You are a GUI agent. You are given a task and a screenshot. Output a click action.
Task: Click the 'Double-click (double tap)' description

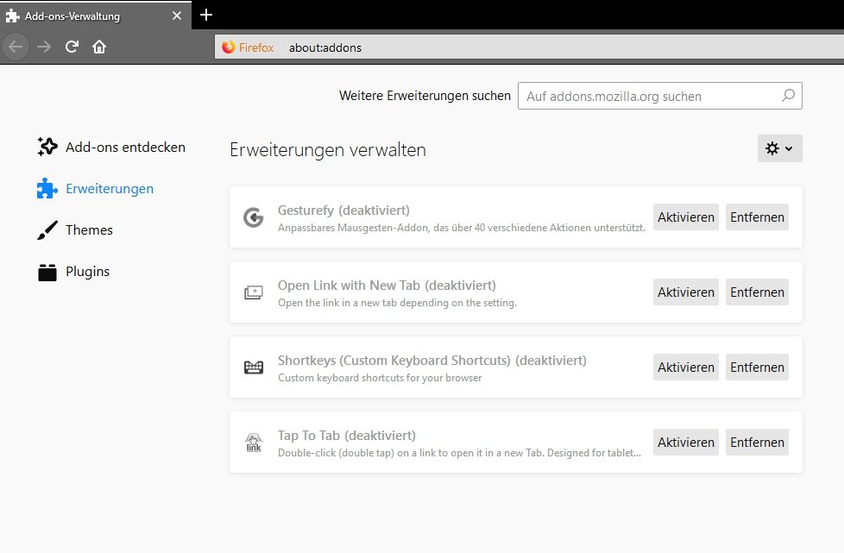click(459, 453)
